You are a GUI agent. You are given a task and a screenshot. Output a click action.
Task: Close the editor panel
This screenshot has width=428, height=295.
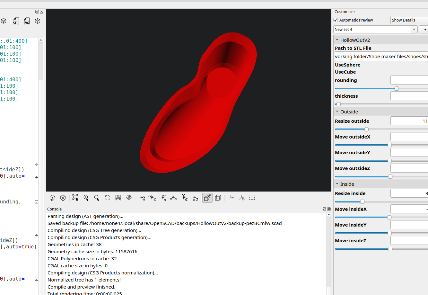(41, 12)
